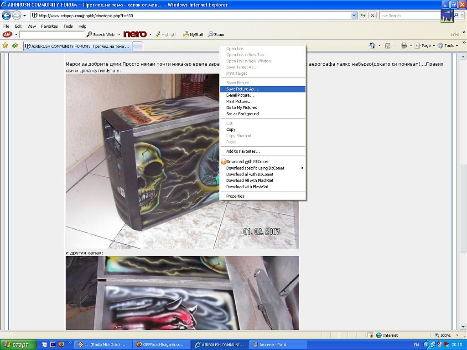Image resolution: width=467 pixels, height=350 pixels.
Task: Click the Add to Favorites star-plus icon
Action: point(15,45)
